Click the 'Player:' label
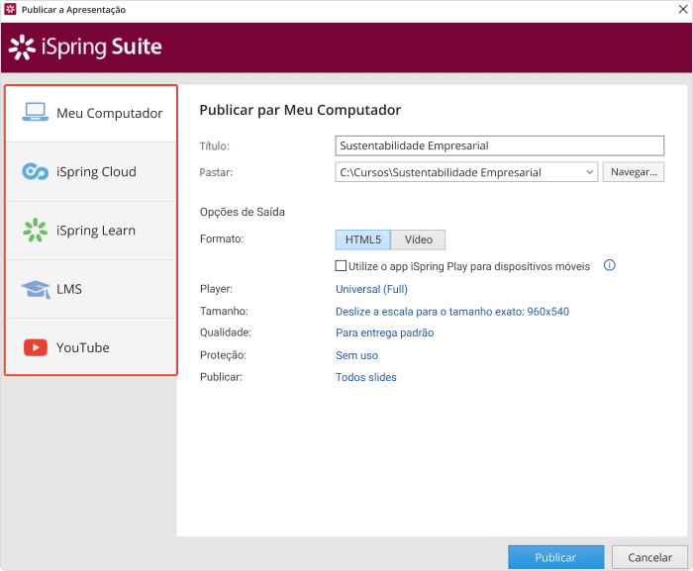693x571 pixels. coord(216,289)
